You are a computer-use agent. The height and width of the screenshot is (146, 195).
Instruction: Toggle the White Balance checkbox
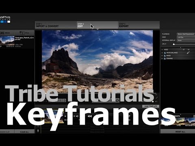point(165,53)
